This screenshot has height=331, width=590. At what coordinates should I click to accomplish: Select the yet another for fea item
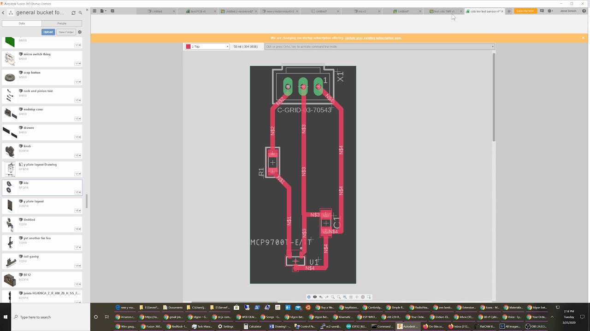coord(42,243)
